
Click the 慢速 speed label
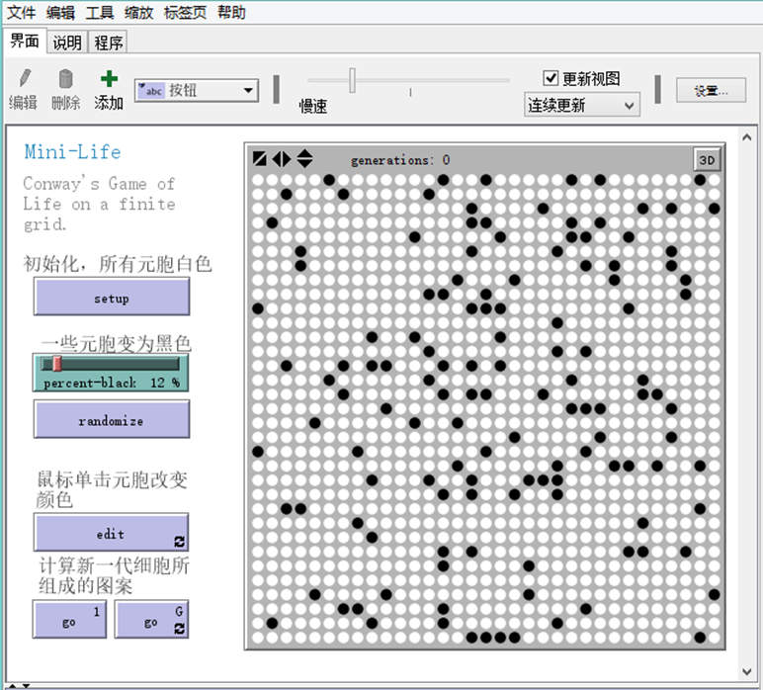[x=313, y=106]
